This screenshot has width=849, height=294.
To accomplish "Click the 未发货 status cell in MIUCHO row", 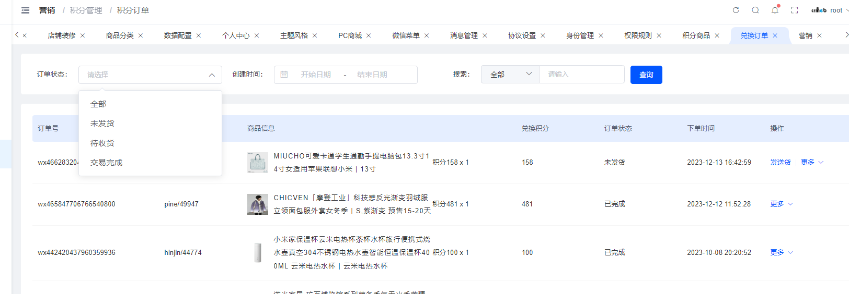I will coord(615,162).
